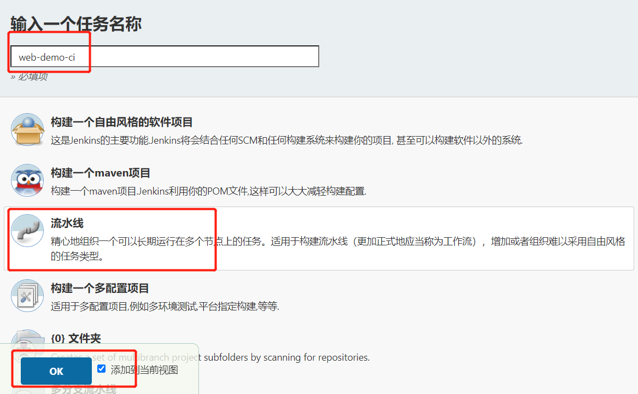Choose 构建一个自由风格的软件项目 title
The width and height of the screenshot is (638, 394).
[122, 122]
